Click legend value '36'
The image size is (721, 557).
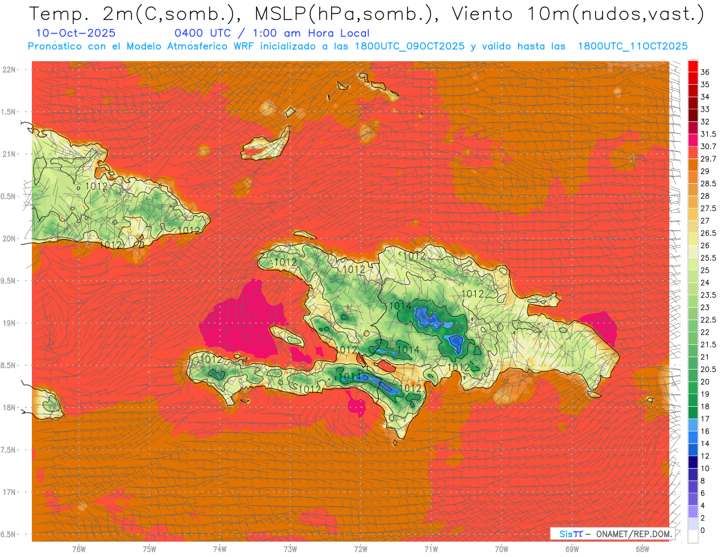click(x=705, y=72)
